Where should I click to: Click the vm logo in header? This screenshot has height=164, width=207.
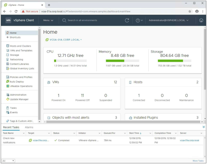pyautogui.click(x=8, y=20)
